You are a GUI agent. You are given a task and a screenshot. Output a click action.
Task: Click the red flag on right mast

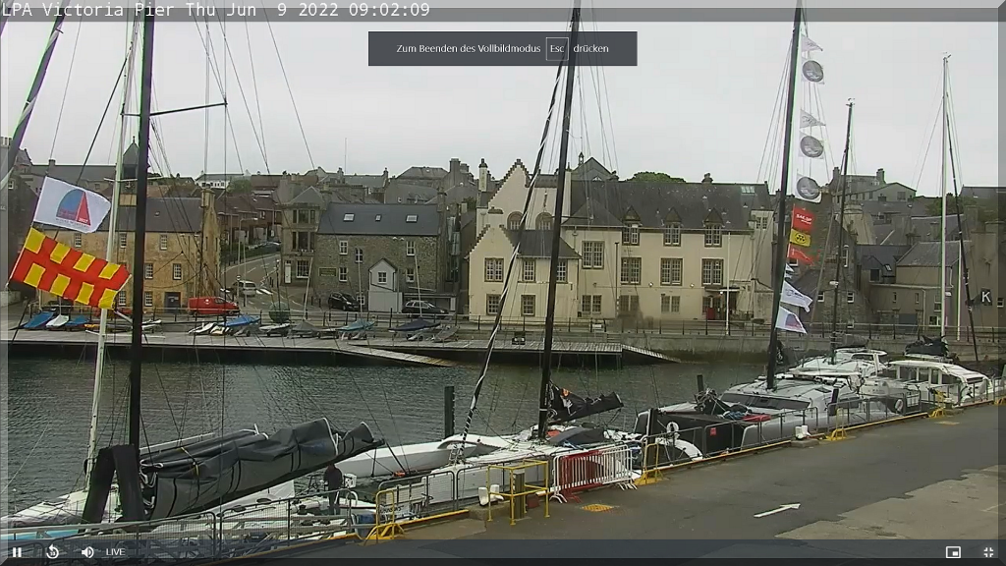803,219
